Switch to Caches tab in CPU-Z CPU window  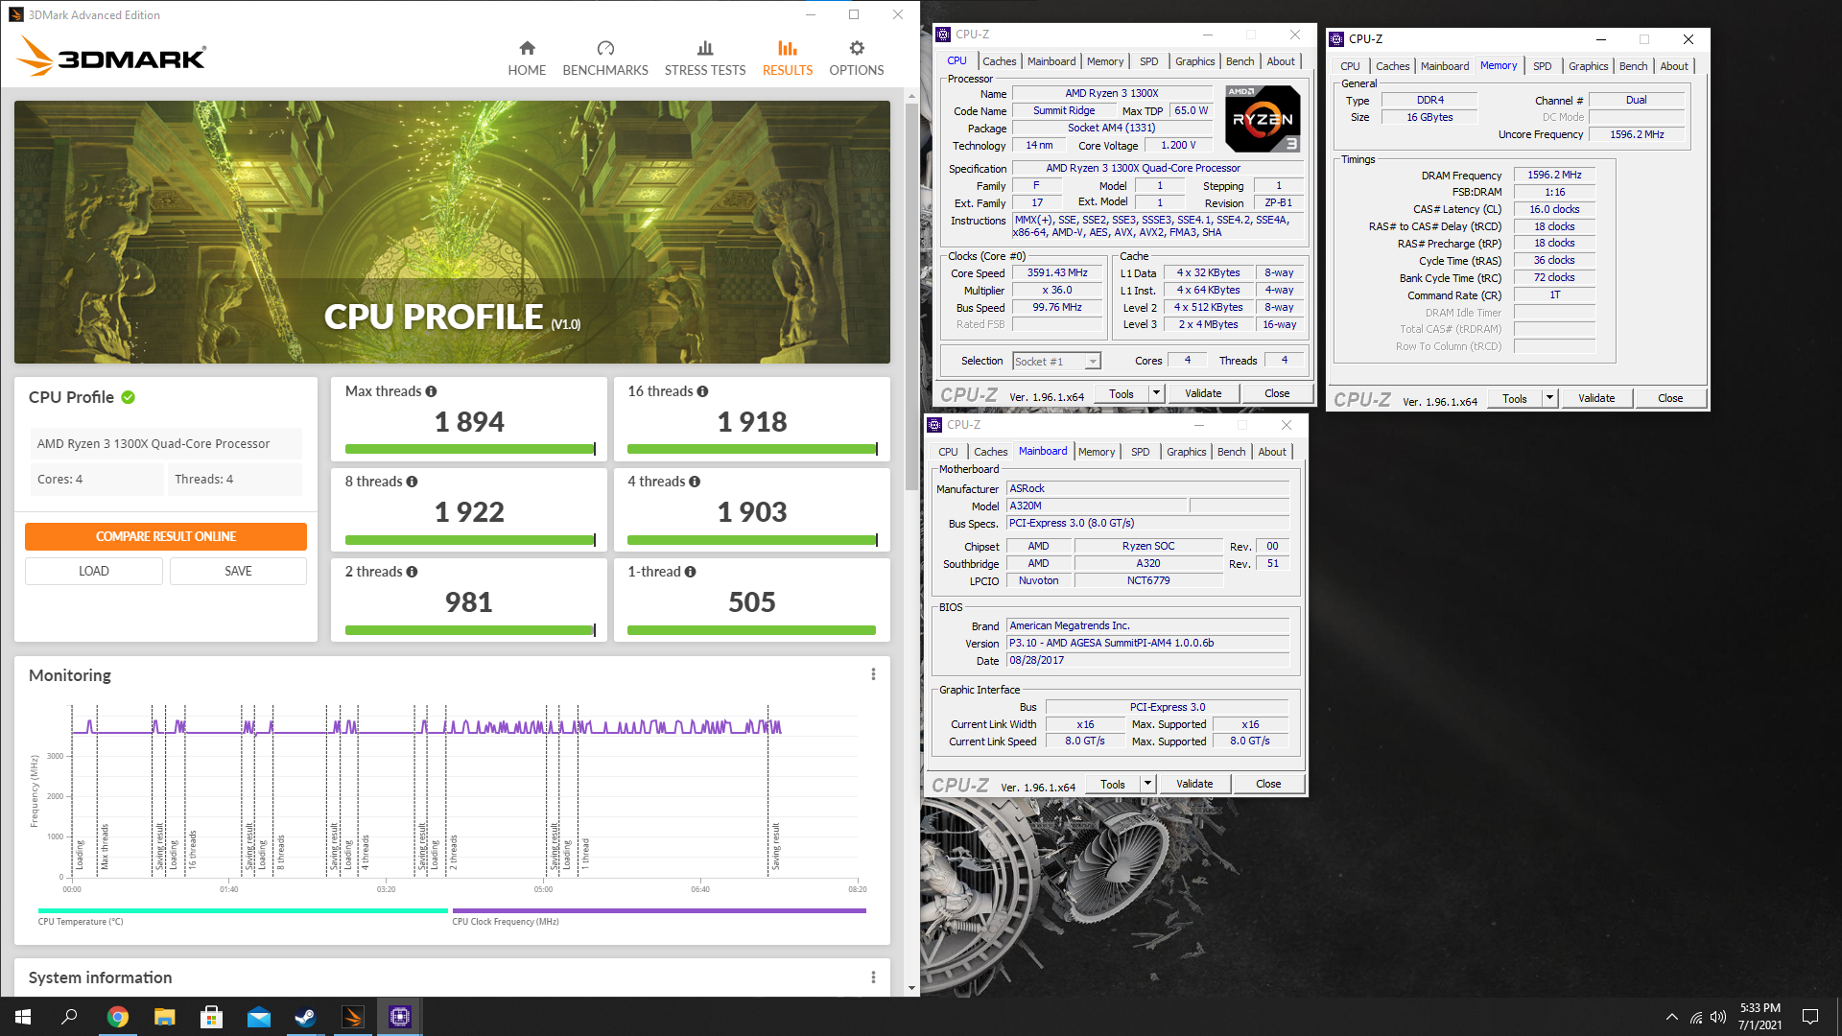(999, 61)
